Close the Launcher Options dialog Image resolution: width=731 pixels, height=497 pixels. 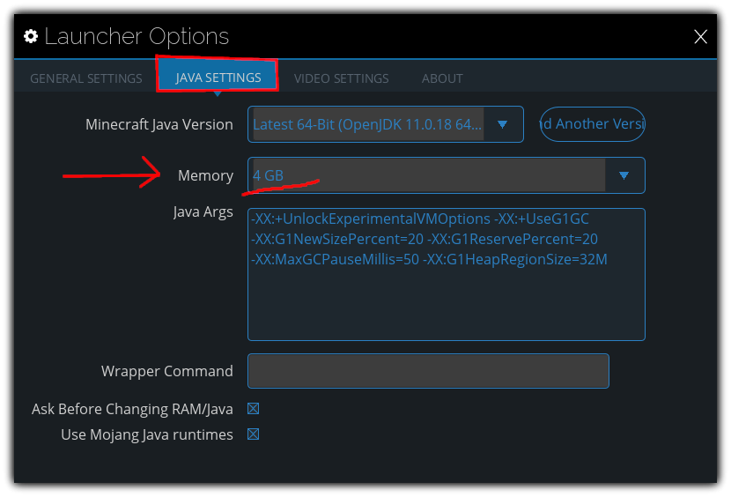point(700,36)
